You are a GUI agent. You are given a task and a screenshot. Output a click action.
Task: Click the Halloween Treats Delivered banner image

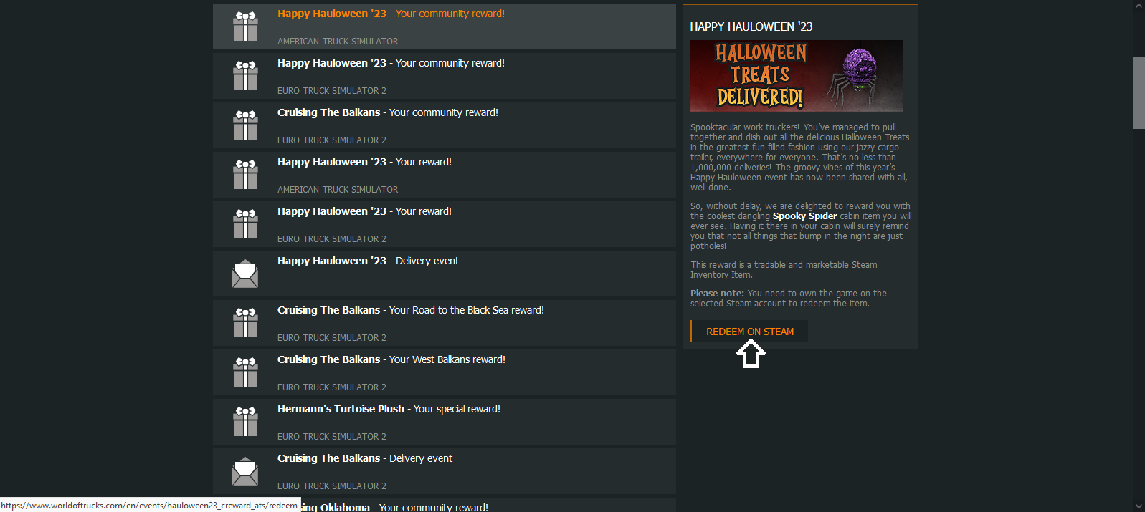(796, 76)
